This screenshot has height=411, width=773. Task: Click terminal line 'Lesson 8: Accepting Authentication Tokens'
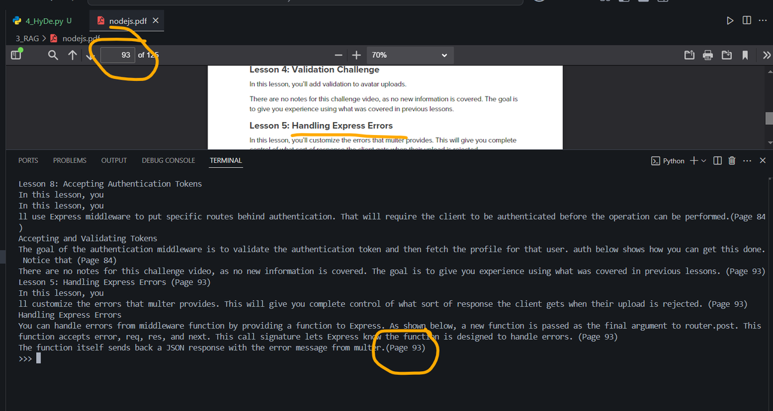click(110, 184)
